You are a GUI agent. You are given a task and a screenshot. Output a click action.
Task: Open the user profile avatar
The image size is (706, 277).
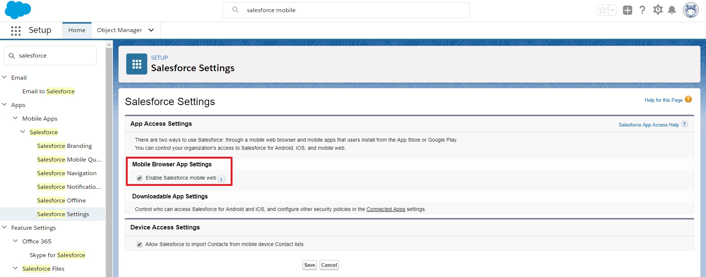(x=690, y=10)
